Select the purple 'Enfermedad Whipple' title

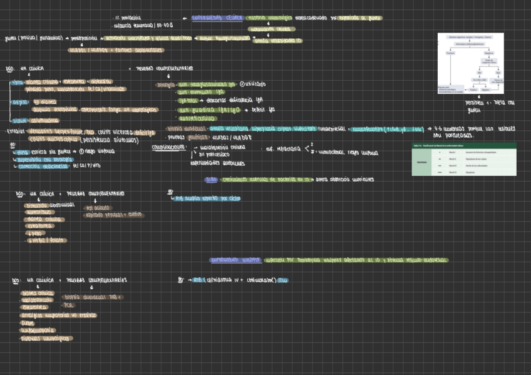pyautogui.click(x=235, y=260)
